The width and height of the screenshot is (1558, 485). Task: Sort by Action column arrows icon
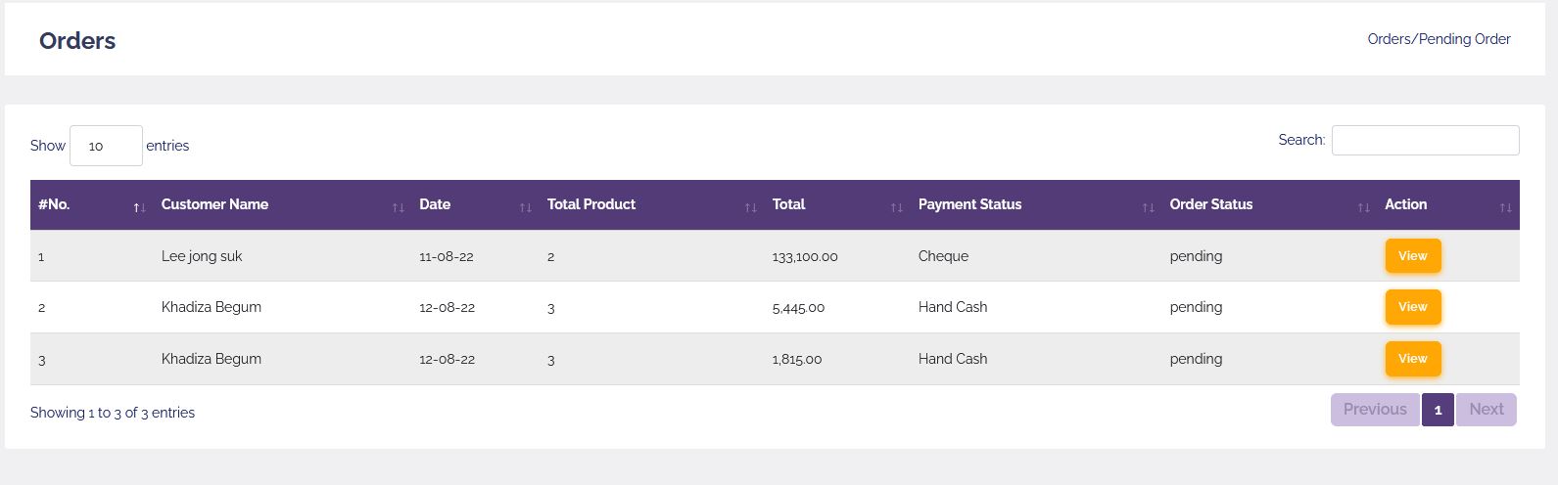(x=1505, y=207)
